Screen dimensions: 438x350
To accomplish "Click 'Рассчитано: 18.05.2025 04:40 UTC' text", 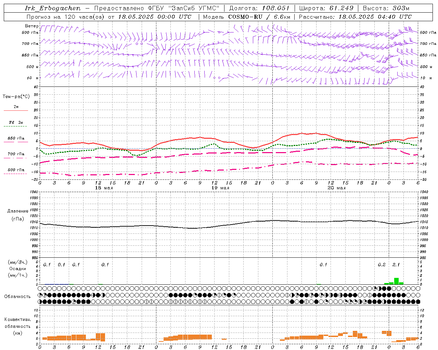I will point(355,17).
